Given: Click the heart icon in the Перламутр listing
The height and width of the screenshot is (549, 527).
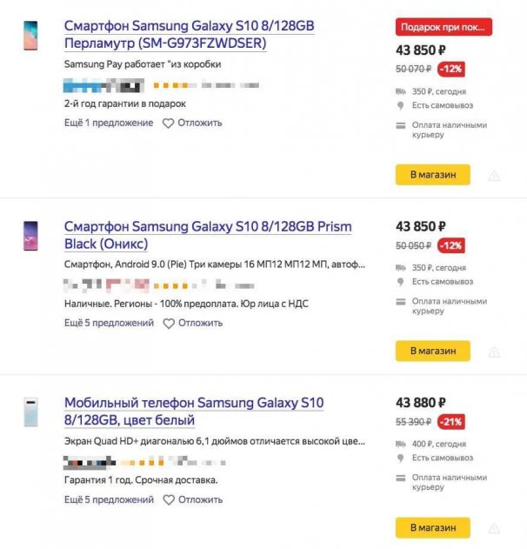Looking at the screenshot, I should tap(169, 123).
